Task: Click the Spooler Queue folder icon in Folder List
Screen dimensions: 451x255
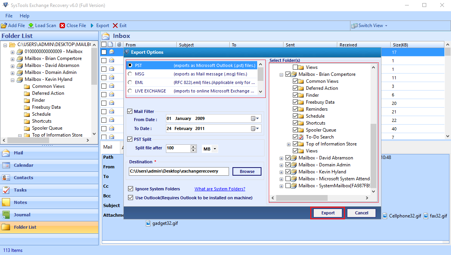Action: [27, 128]
